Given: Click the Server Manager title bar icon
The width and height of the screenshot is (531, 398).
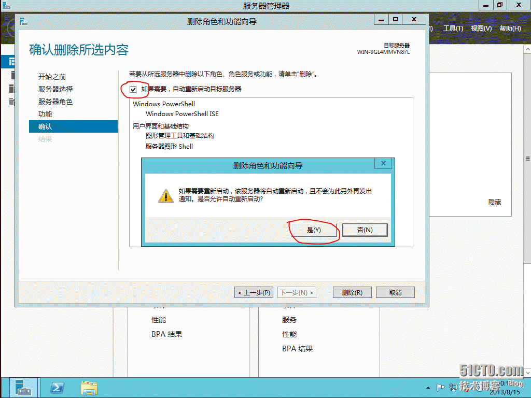Looking at the screenshot, I should [6, 5].
